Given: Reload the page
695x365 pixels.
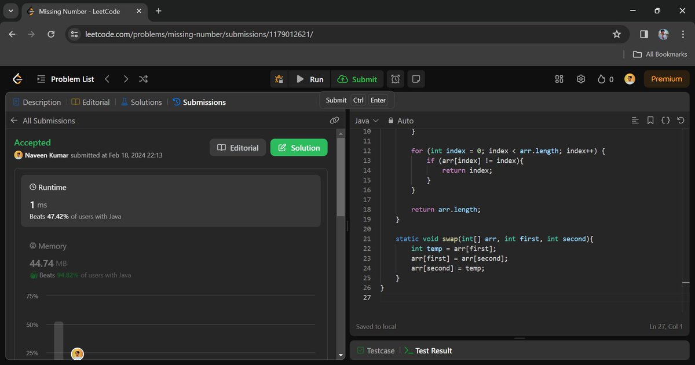Looking at the screenshot, I should click(51, 34).
